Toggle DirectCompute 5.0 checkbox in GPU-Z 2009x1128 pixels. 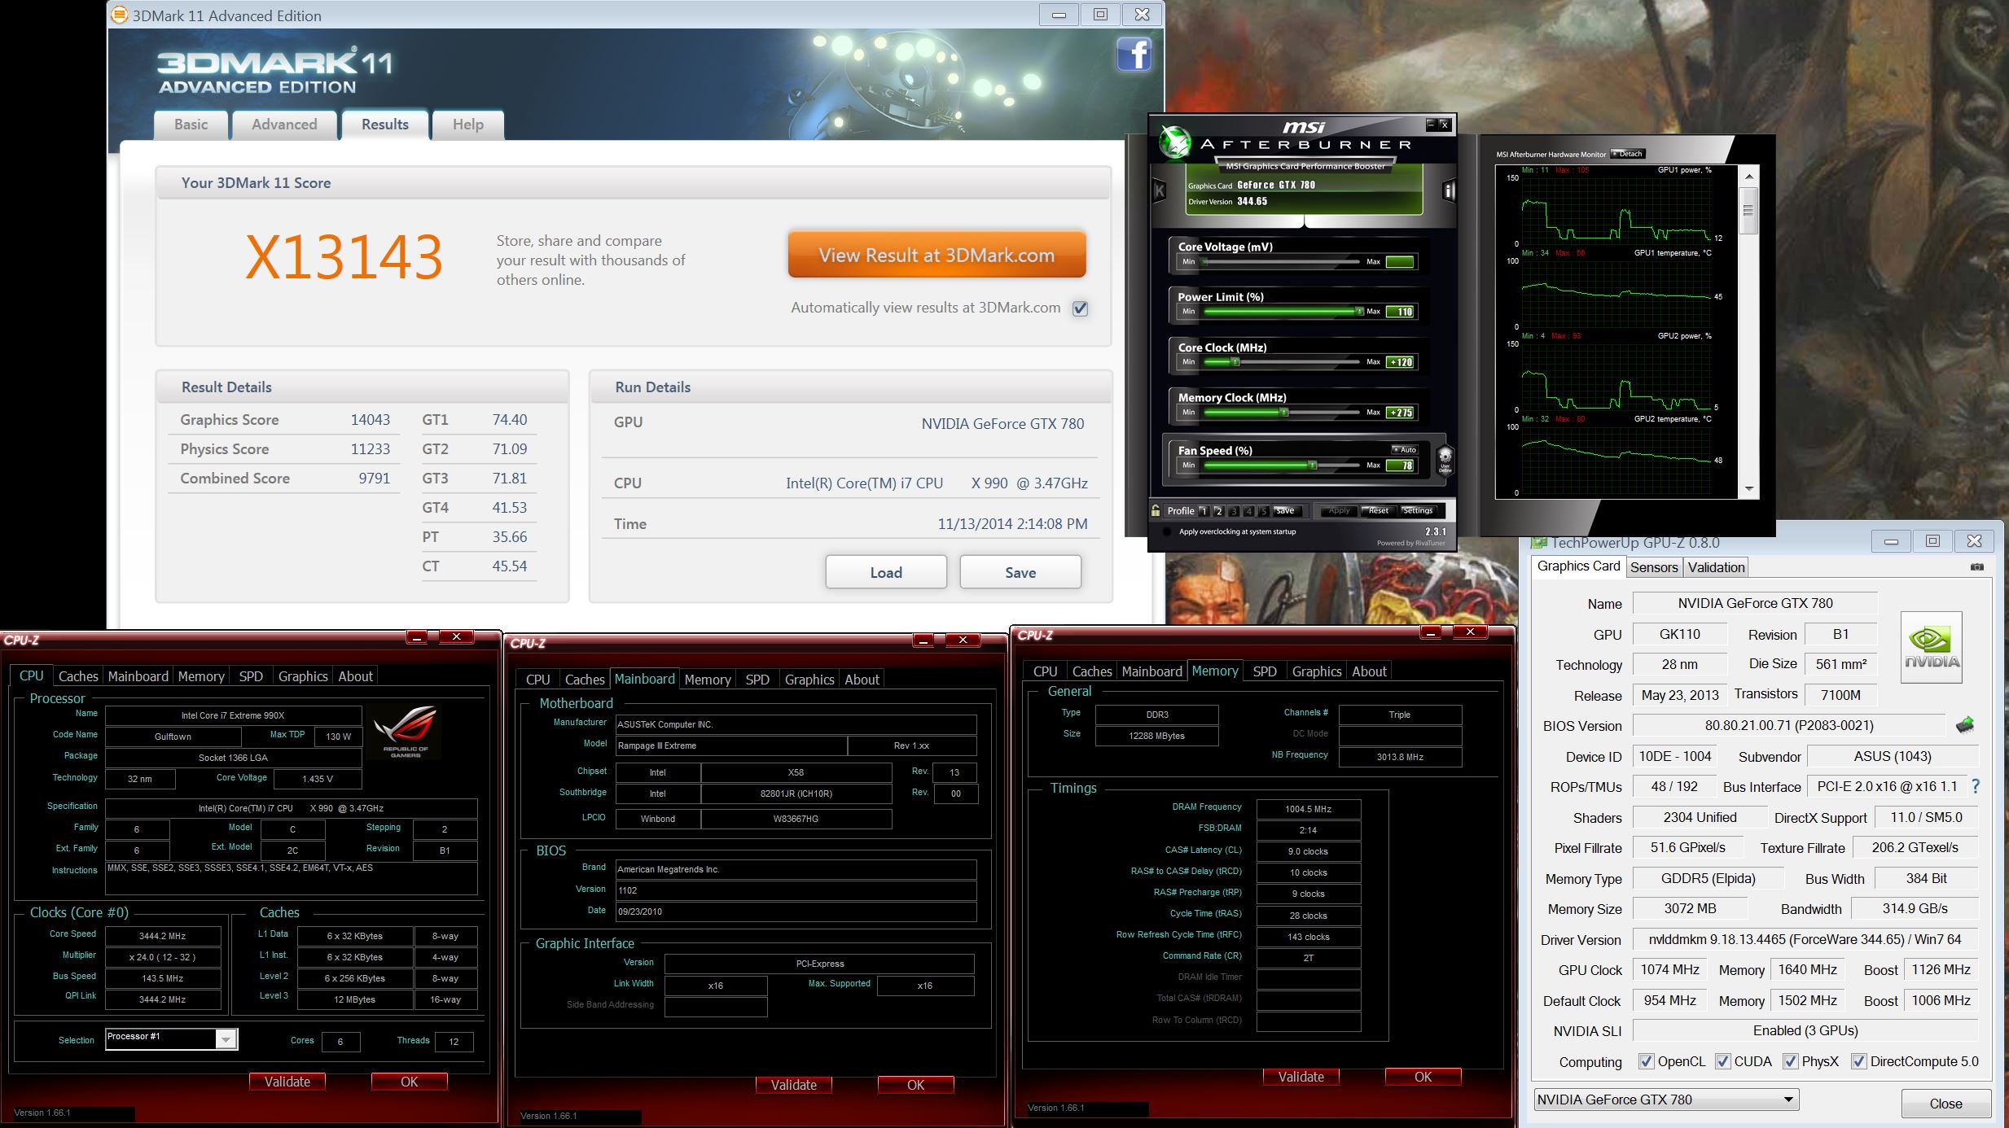point(1858,1061)
